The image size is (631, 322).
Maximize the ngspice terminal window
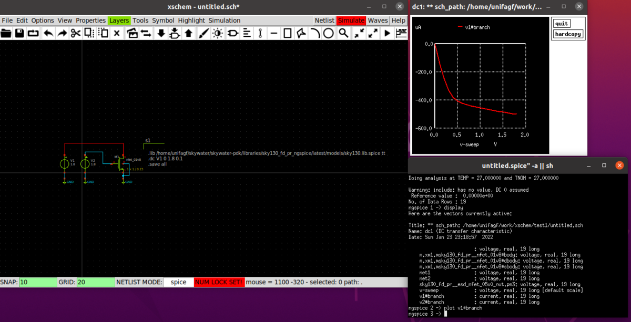[604, 165]
